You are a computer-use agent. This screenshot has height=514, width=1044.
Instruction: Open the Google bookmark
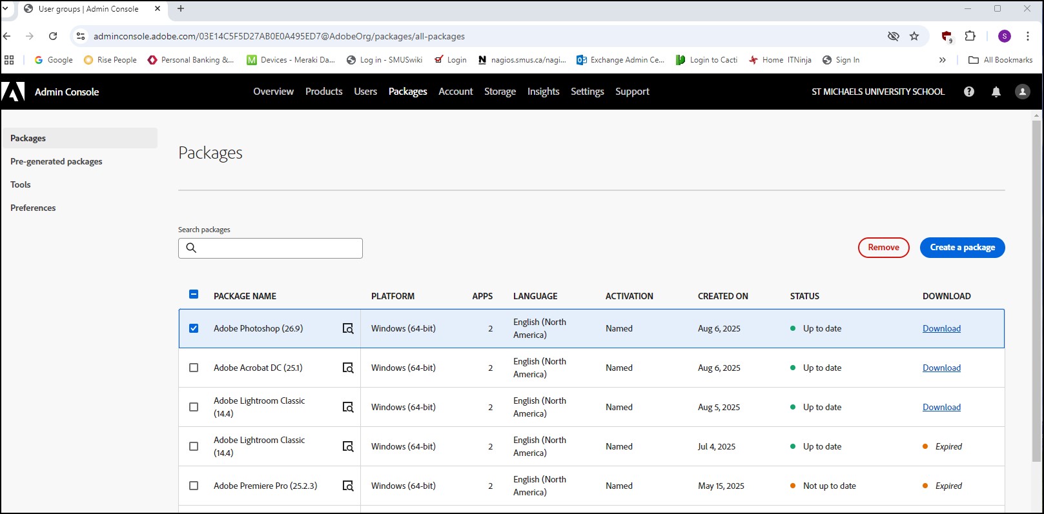(54, 60)
